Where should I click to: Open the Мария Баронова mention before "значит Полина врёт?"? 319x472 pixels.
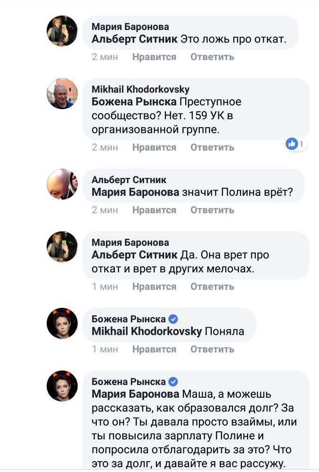point(135,192)
